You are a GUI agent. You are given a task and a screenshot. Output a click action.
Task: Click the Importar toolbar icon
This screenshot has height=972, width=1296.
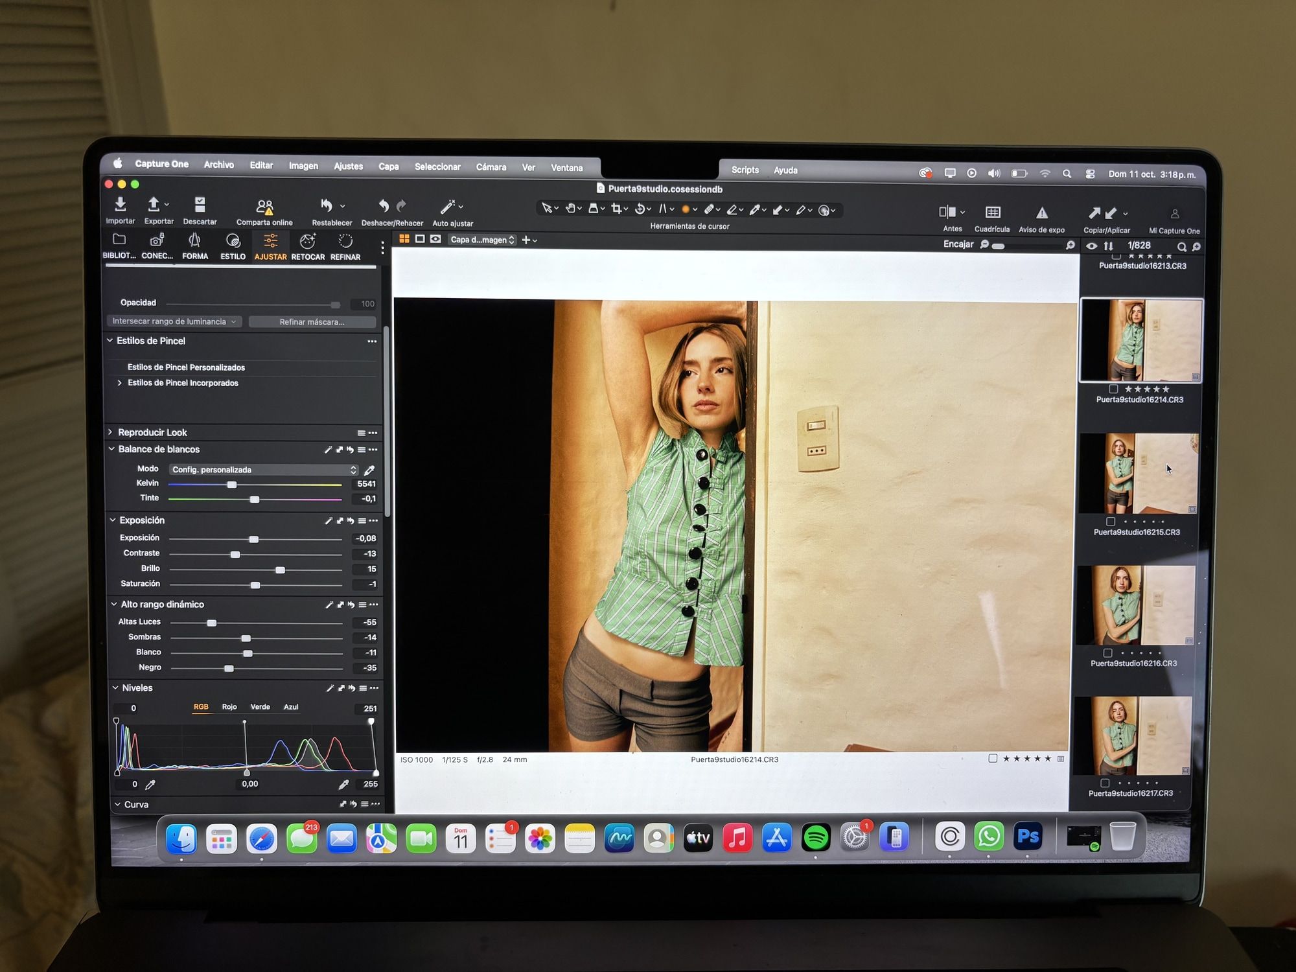(x=121, y=205)
